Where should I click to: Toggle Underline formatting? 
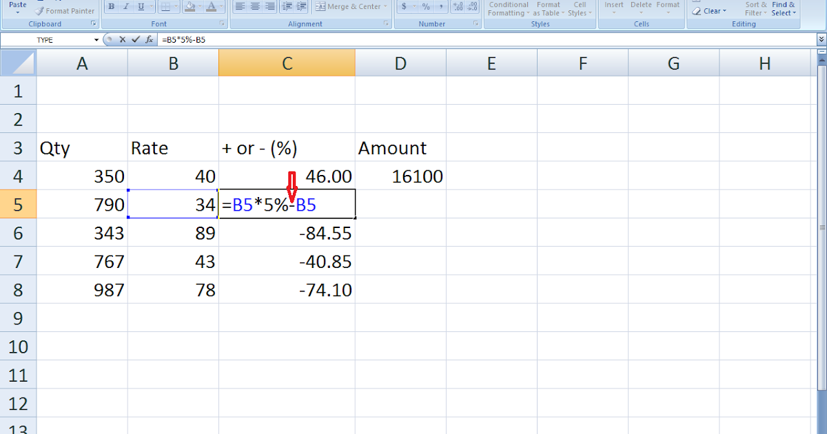141,7
